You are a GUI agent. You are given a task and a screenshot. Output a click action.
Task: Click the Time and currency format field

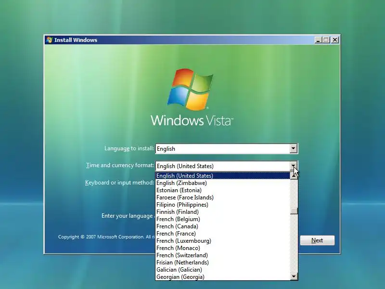(226, 166)
